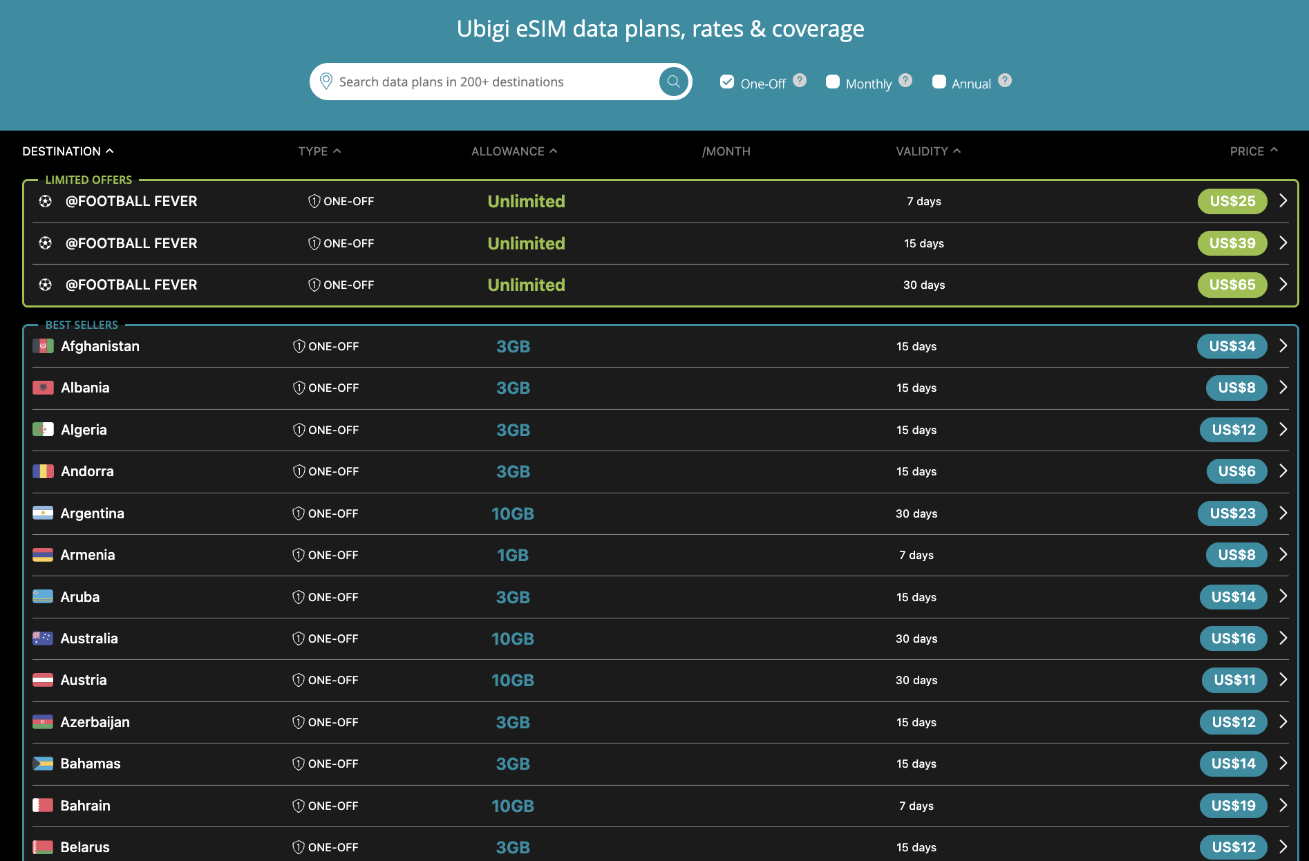Image resolution: width=1309 pixels, height=861 pixels.
Task: Click the Bahrain US$19 price button
Action: (1233, 806)
